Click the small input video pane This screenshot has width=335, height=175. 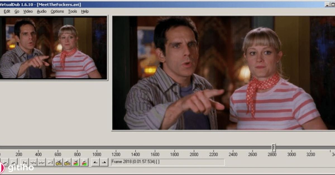click(53, 48)
